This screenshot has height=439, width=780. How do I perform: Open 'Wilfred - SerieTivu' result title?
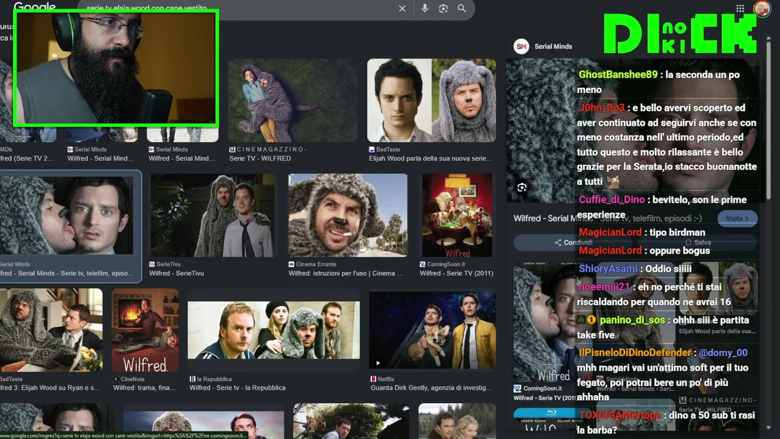click(177, 273)
